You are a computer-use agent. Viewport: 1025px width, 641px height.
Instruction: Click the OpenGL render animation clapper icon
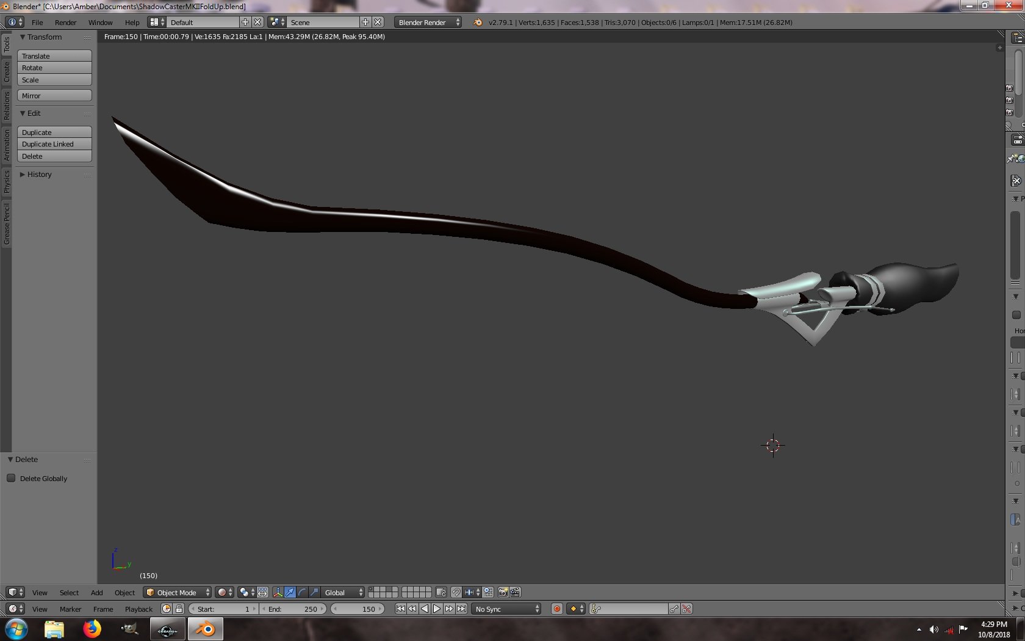click(x=515, y=592)
